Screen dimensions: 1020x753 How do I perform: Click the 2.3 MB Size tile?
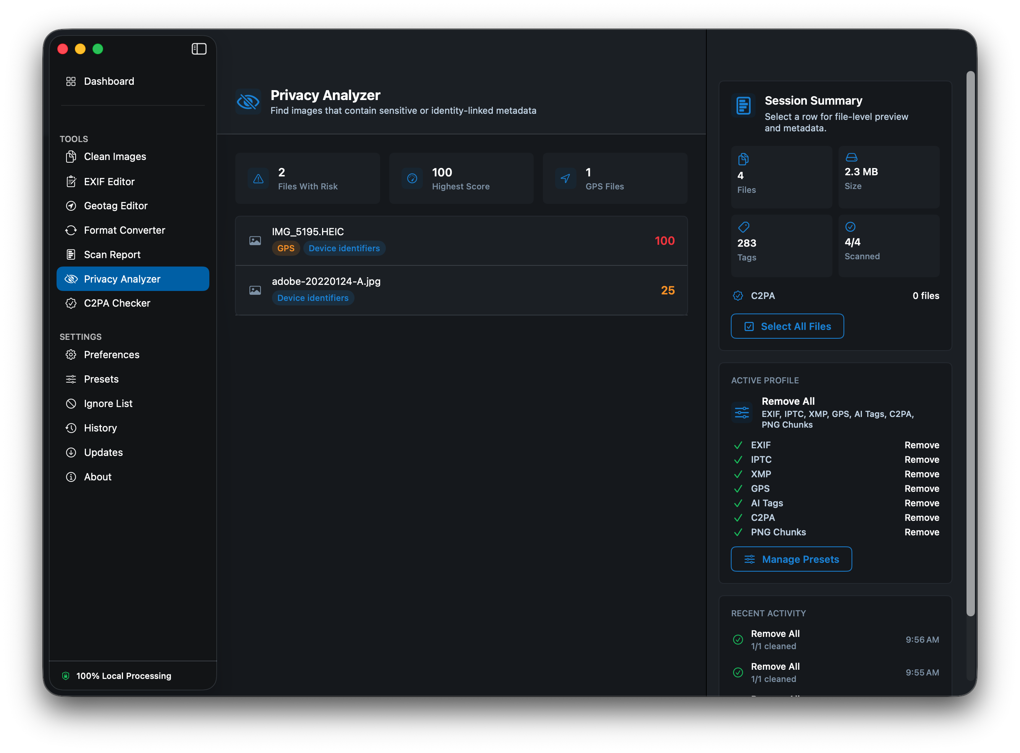tap(889, 177)
